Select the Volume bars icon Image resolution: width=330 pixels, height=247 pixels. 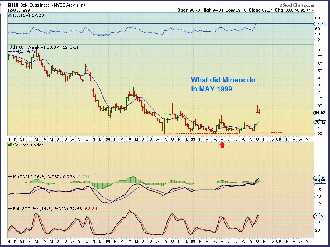(10, 145)
